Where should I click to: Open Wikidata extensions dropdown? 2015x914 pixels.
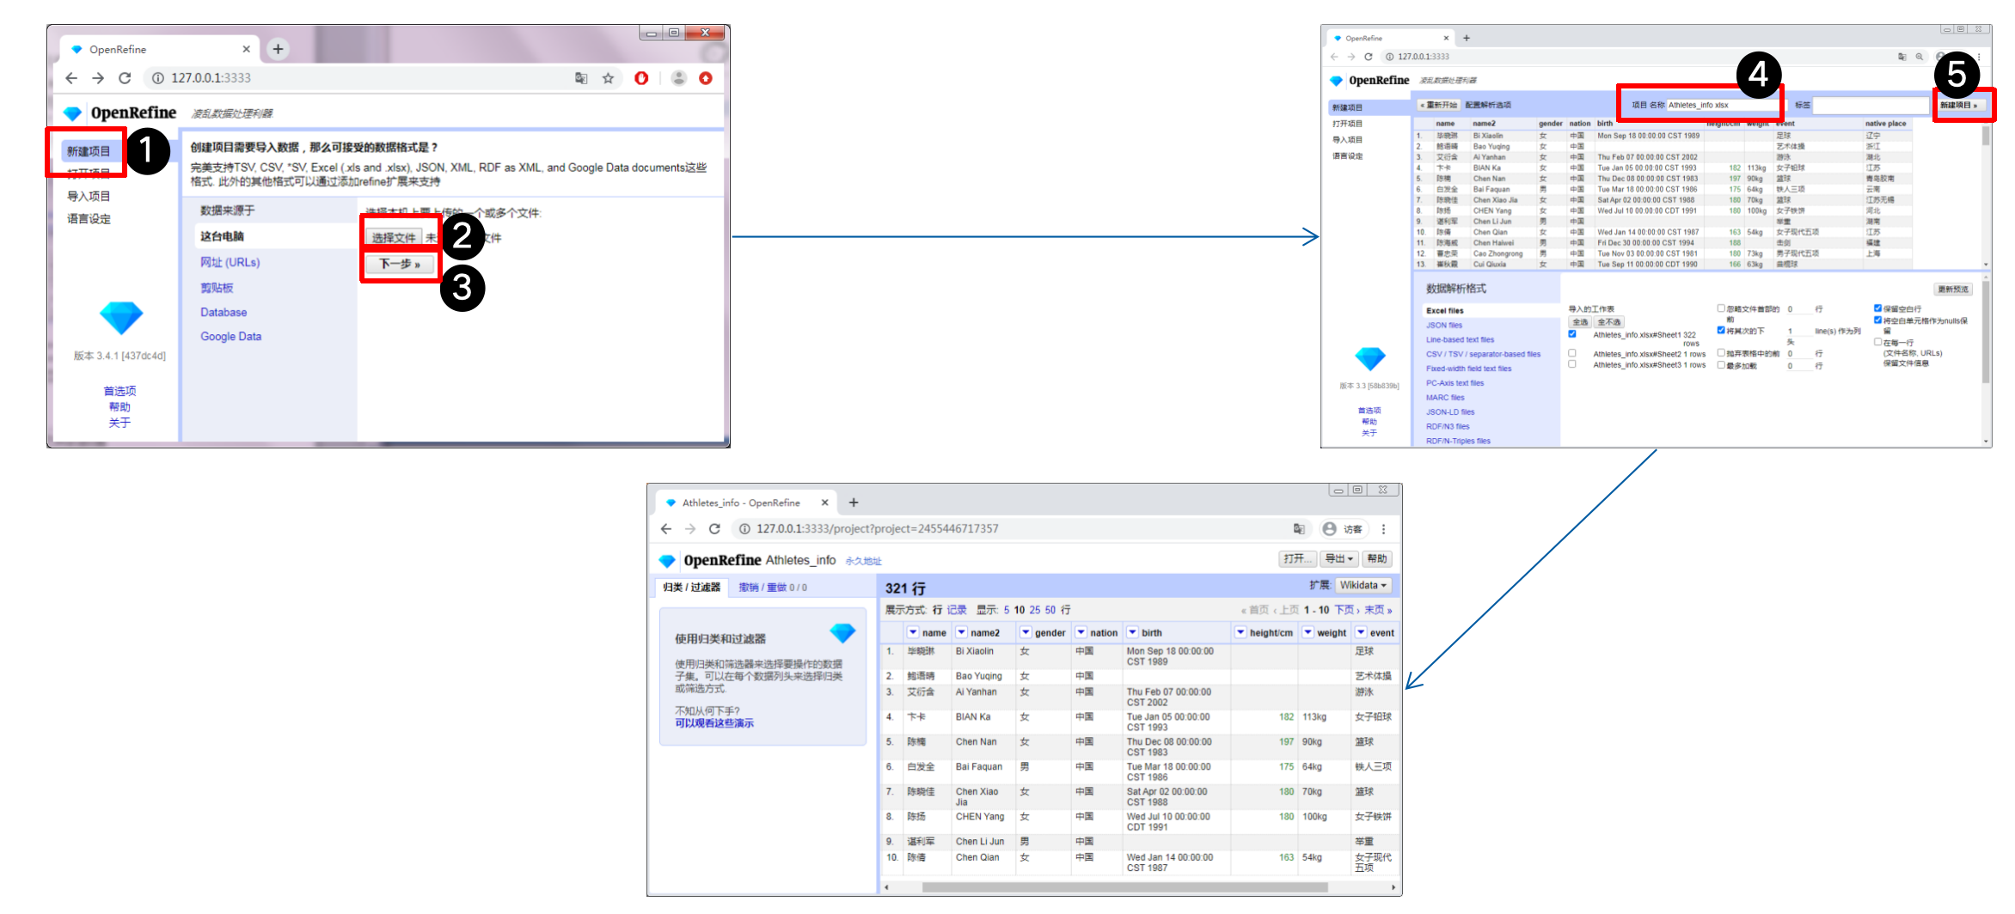1363,585
